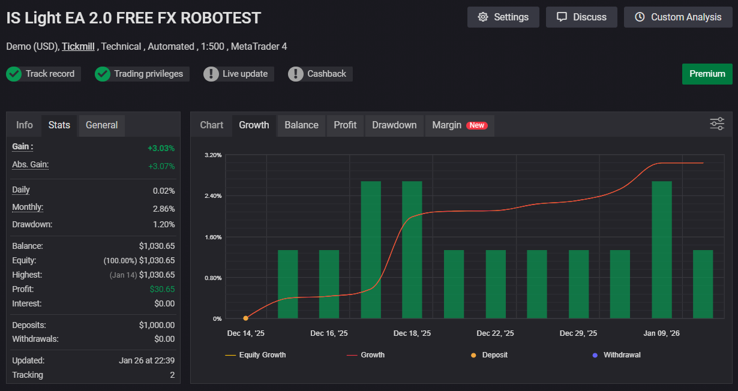
Task: Toggle Equity Growth series in legend
Action: click(x=256, y=355)
